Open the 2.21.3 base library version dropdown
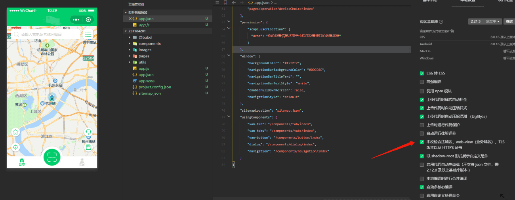 (485, 21)
